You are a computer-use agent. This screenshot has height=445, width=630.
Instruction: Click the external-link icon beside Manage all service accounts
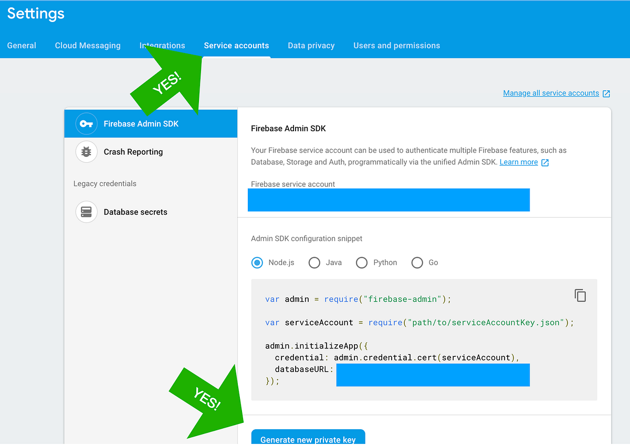(607, 93)
